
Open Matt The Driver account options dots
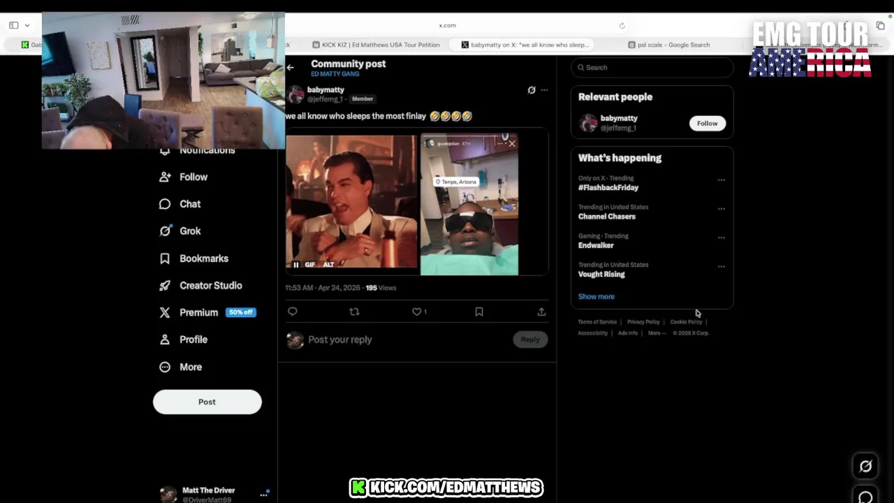coord(264,495)
